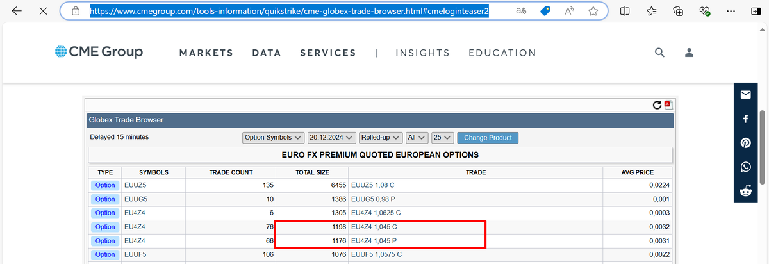Share page on WhatsApp

746,167
